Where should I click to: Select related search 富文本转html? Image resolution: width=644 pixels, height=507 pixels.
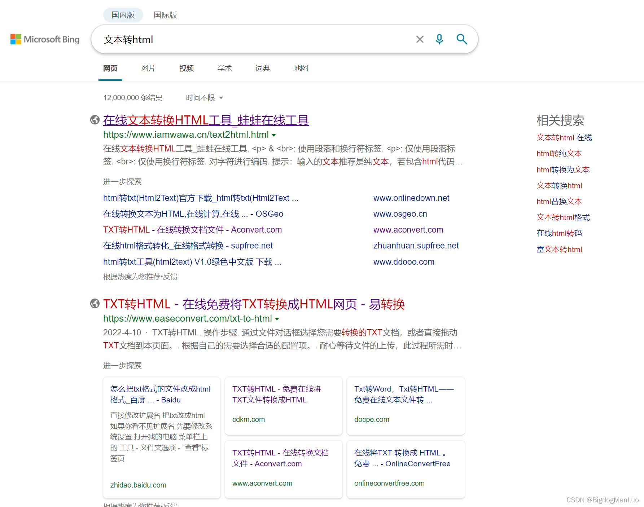(559, 250)
